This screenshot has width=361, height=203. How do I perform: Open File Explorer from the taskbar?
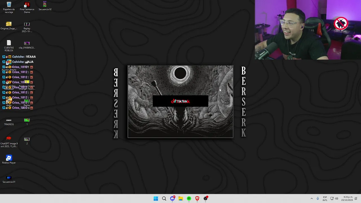(180, 198)
